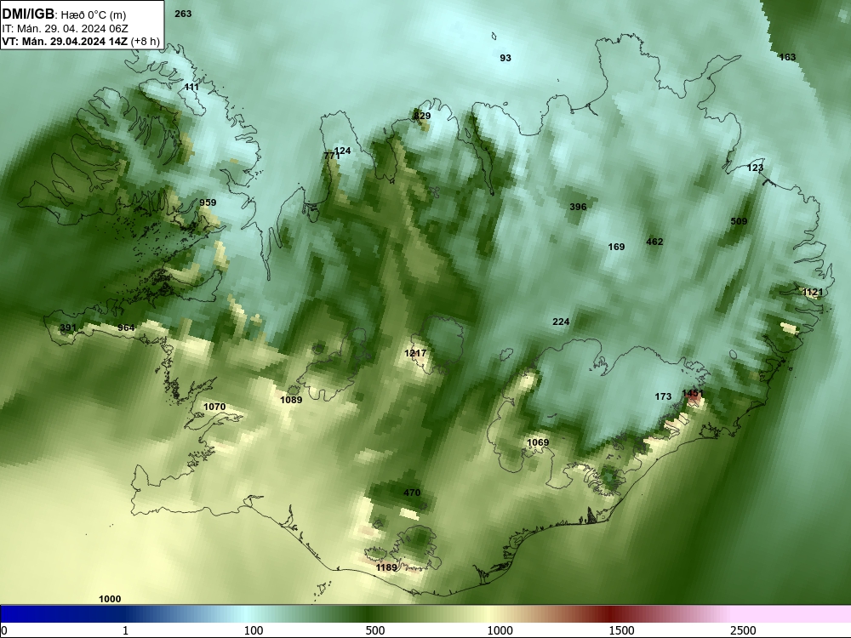Pick the 509 value on the map
Image resolution: width=851 pixels, height=638 pixels.
740,221
